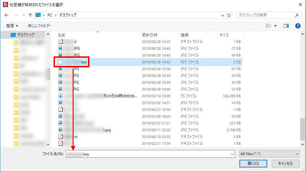Click the 開く(O) open button

point(253,163)
